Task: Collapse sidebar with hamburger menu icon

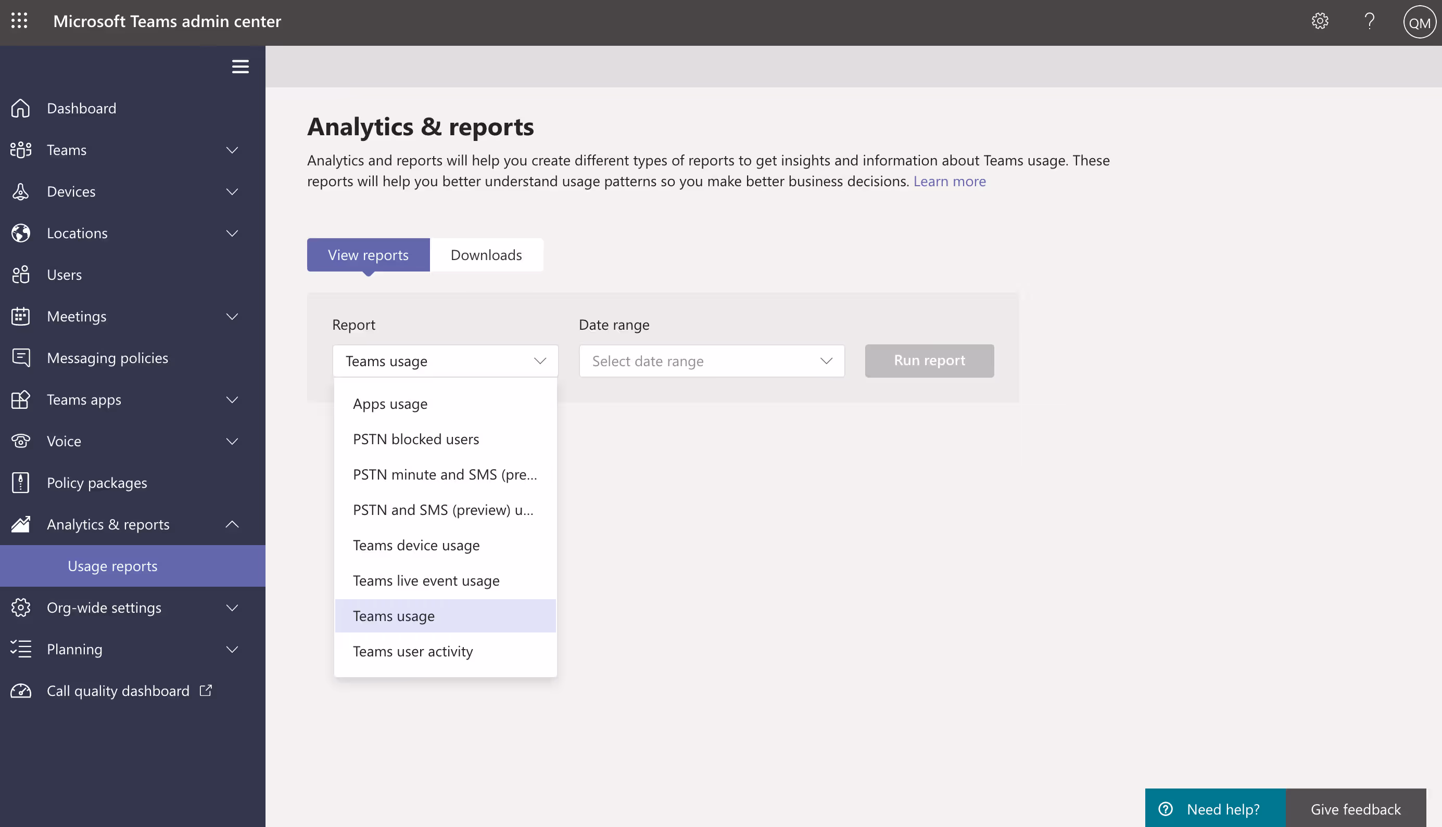Action: [240, 67]
